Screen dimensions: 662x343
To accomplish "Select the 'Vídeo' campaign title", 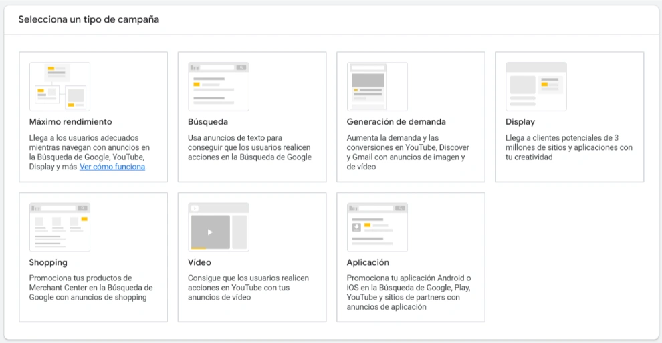I will [x=199, y=262].
